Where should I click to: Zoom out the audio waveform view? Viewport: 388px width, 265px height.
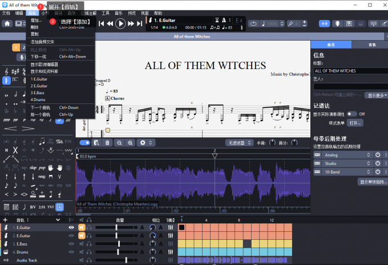click(x=119, y=143)
